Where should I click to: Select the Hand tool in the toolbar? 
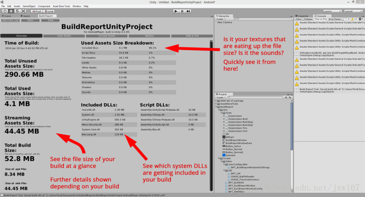coord(5,11)
